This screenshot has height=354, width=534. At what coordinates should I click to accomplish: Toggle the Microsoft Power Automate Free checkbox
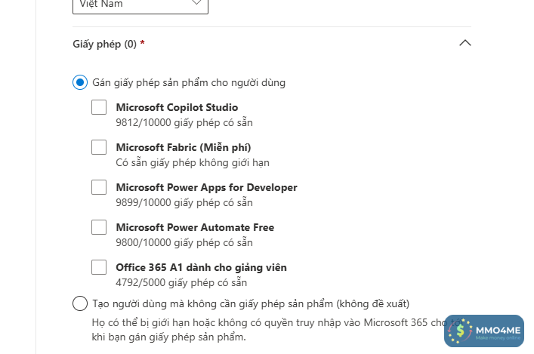pos(99,227)
